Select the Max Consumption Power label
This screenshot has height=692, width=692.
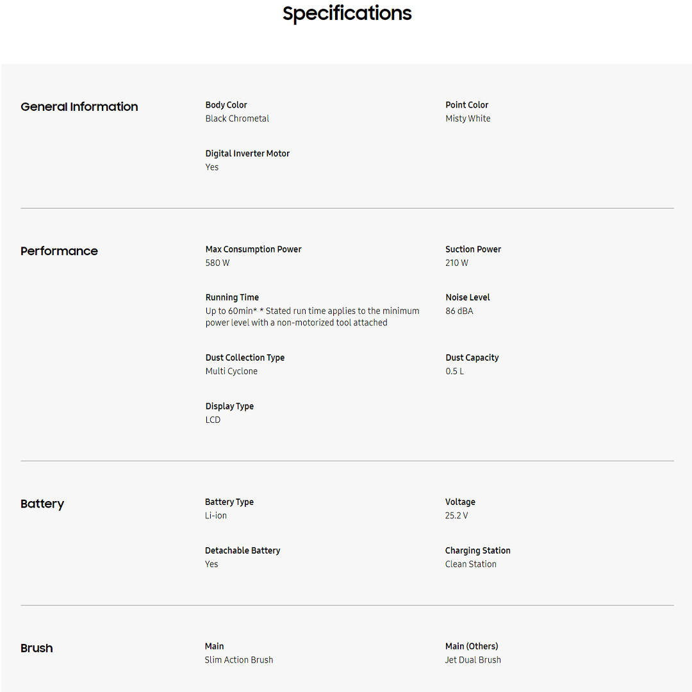point(253,249)
